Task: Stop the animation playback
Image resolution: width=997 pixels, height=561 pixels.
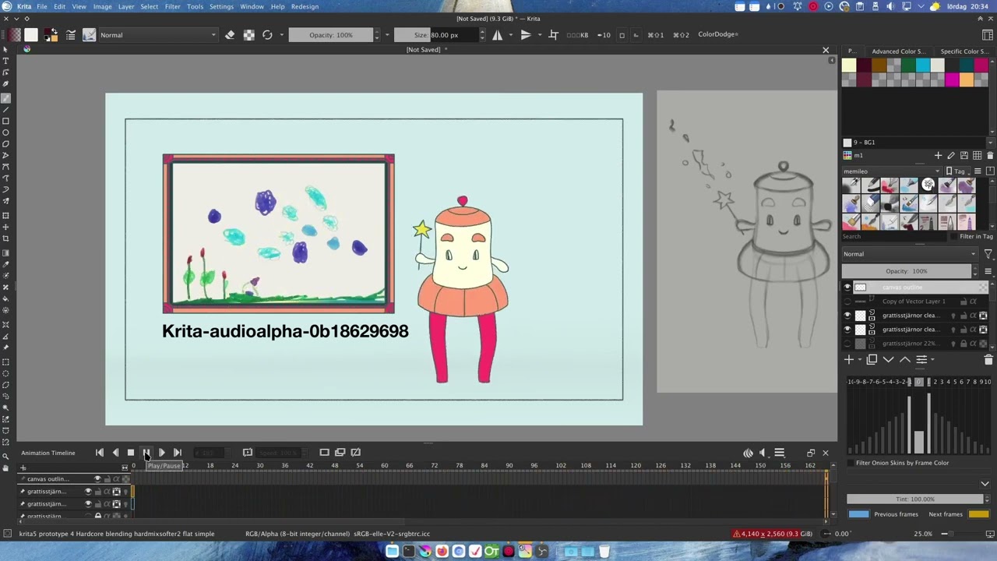Action: [130, 453]
